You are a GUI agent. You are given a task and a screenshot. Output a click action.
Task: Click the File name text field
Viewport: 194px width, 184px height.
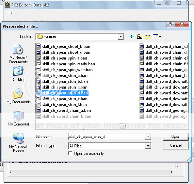pos(107,137)
